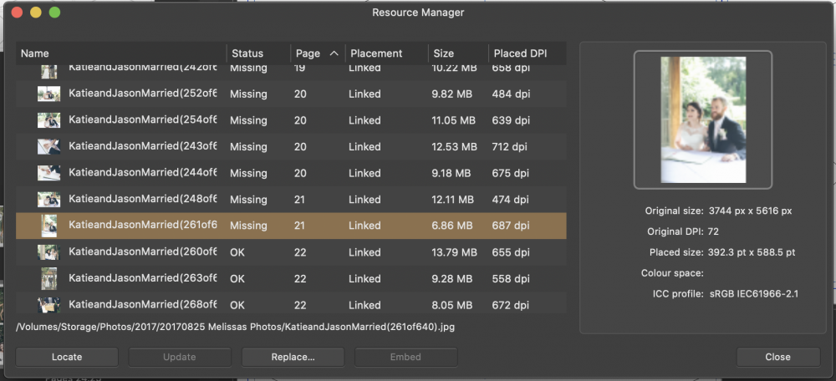Click the sRGB IEC61966-2.1 ICC profile value

point(753,293)
